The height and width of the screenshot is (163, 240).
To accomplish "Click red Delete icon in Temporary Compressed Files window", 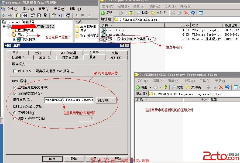I will pos(221,87).
